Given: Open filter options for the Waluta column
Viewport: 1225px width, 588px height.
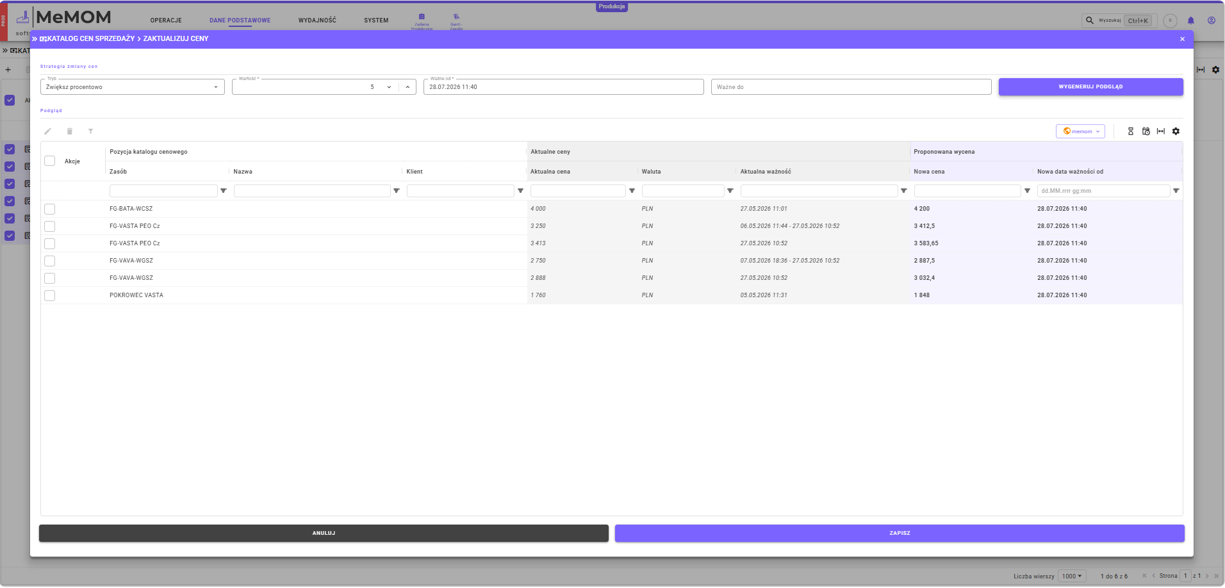Looking at the screenshot, I should tap(730, 191).
